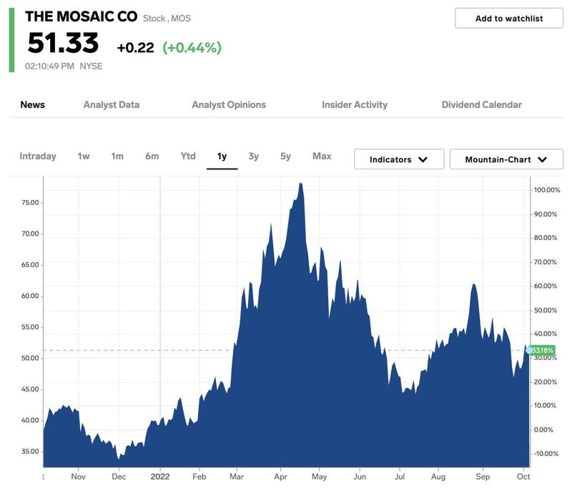572x498 pixels.
Task: Click the 2022 year axis label
Action: (160, 477)
